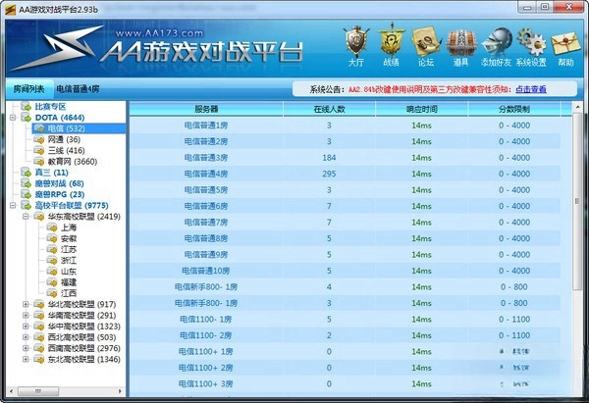Click the icon beside 三线 (416)

(x=38, y=150)
